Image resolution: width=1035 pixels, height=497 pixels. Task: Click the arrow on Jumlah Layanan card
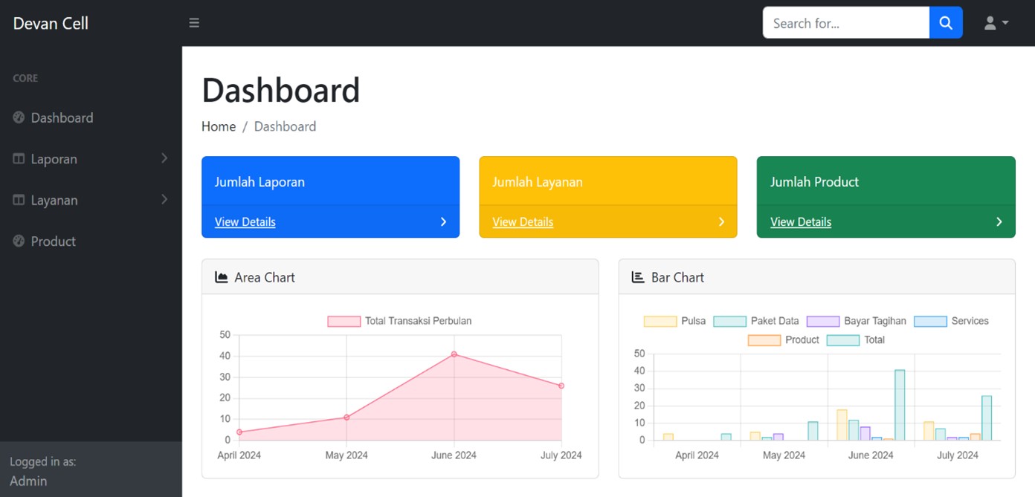721,221
